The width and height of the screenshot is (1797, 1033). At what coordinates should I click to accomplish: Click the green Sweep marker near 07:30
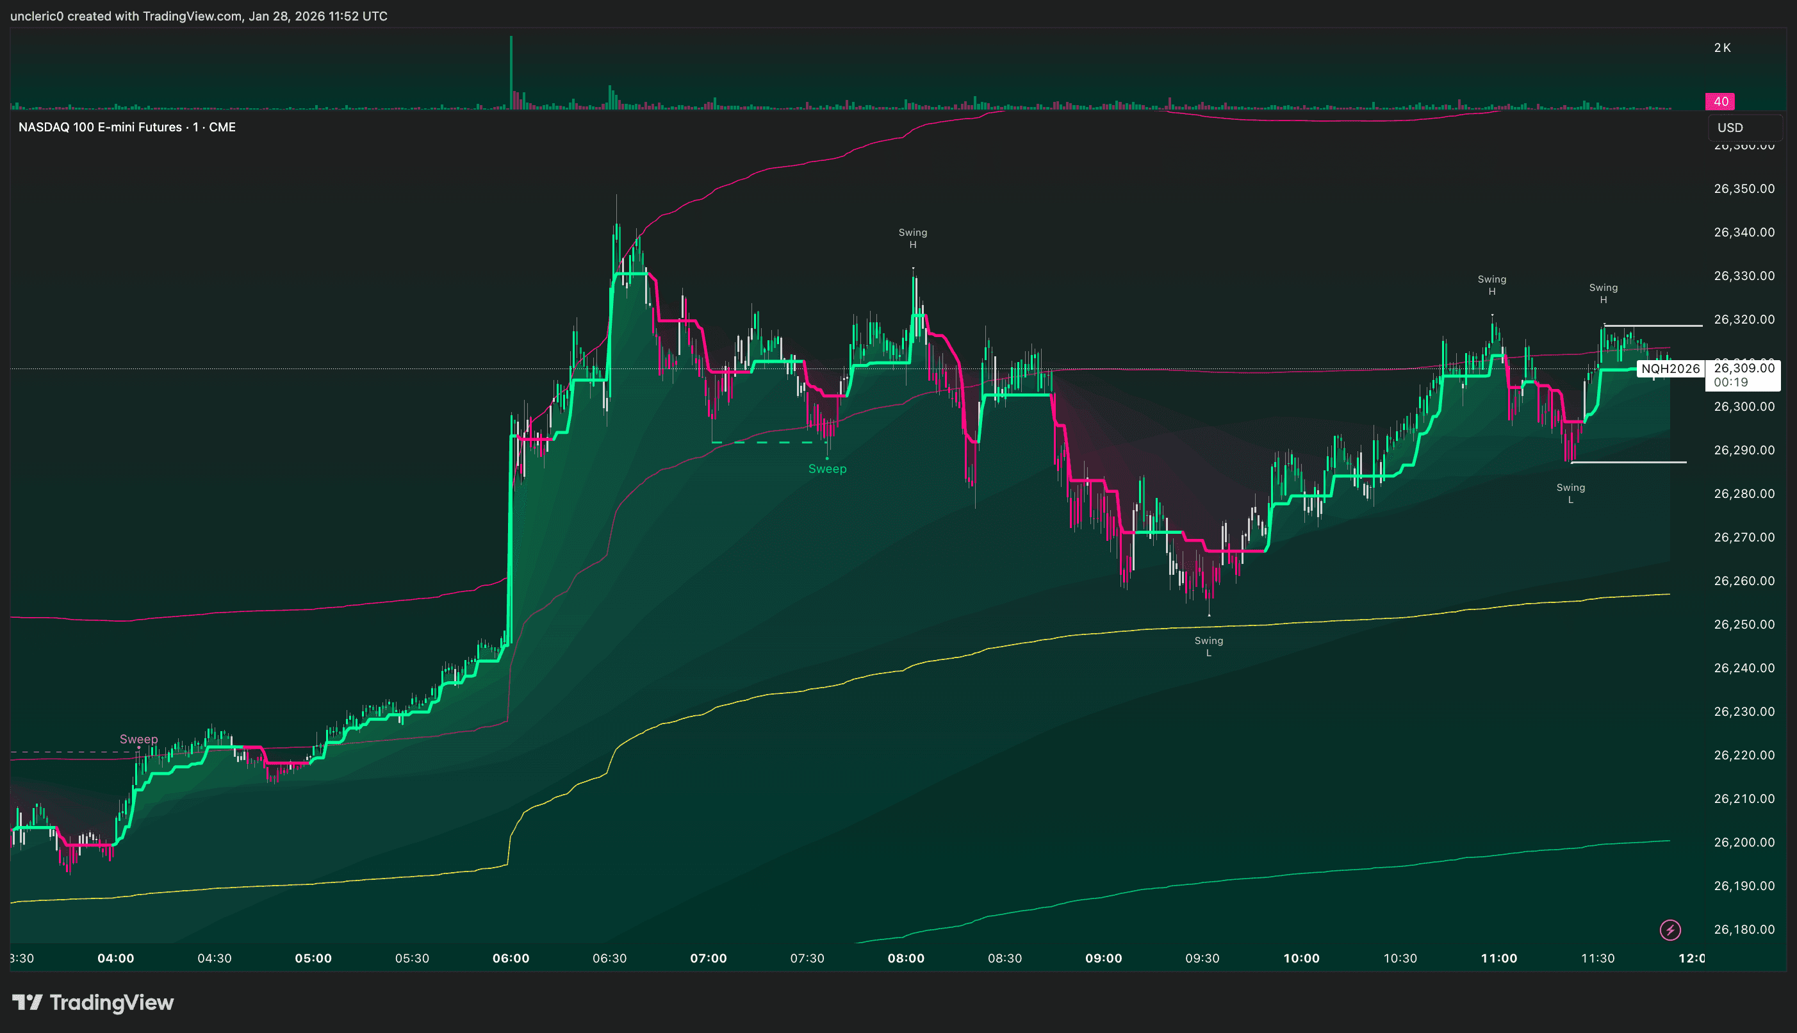tap(827, 468)
